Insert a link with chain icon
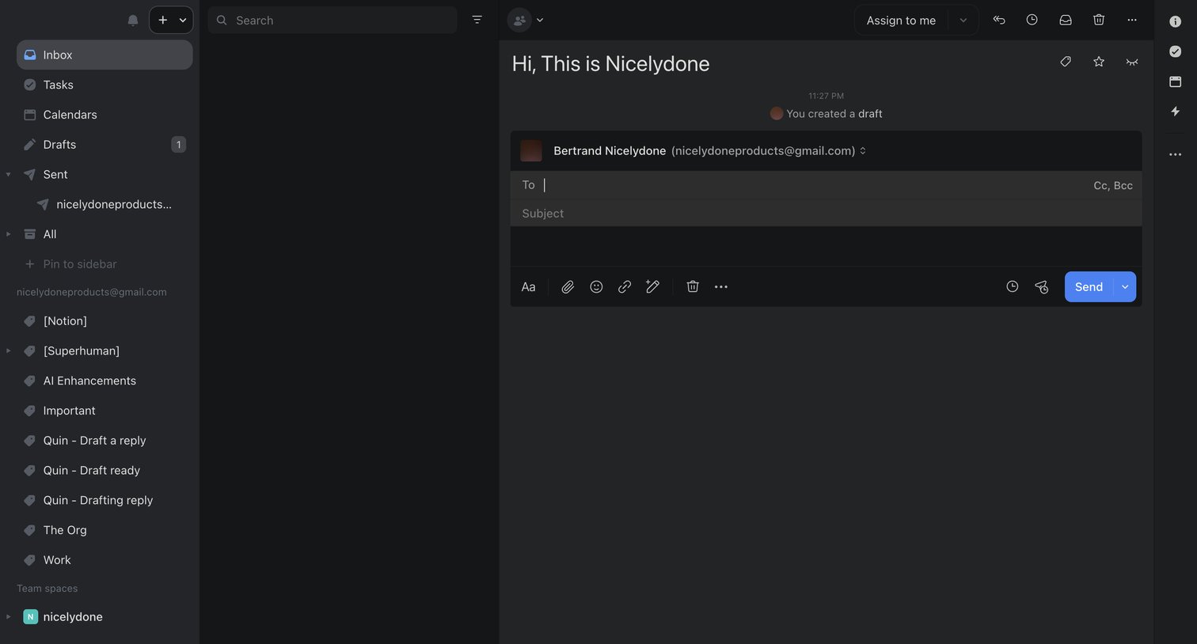 [x=625, y=287]
